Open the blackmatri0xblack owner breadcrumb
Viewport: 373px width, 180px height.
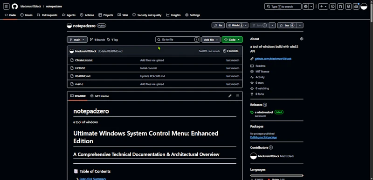(31, 7)
